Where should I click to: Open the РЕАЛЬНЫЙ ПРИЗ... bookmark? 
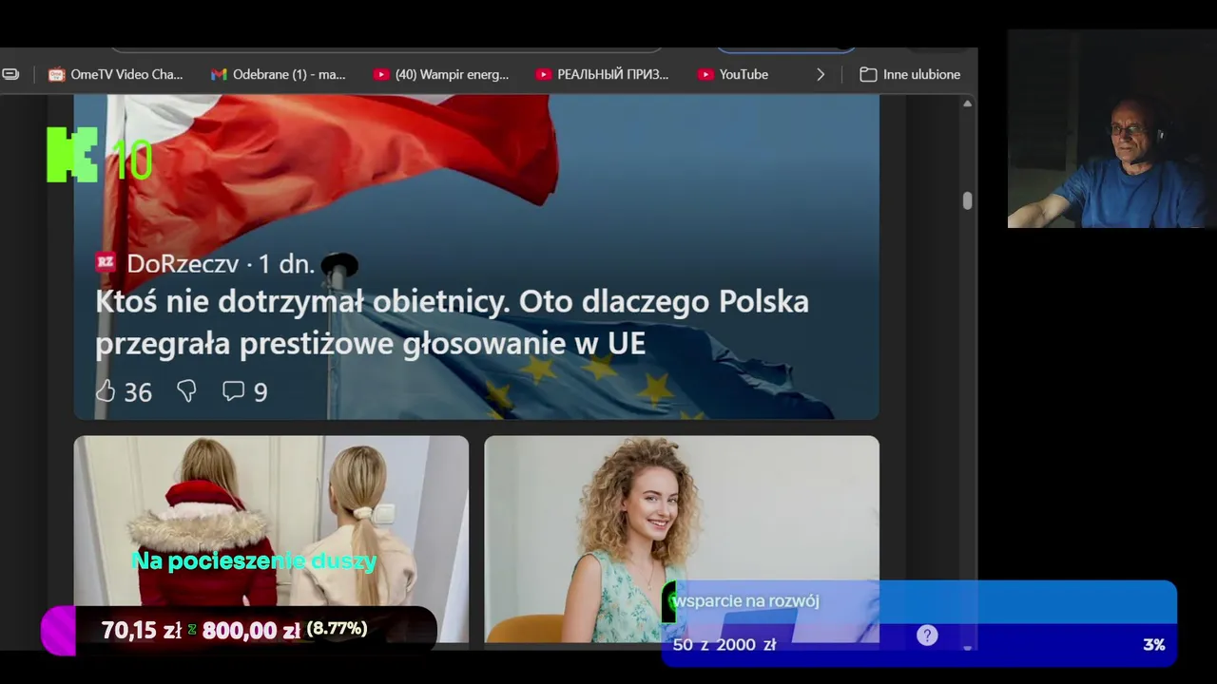(602, 74)
